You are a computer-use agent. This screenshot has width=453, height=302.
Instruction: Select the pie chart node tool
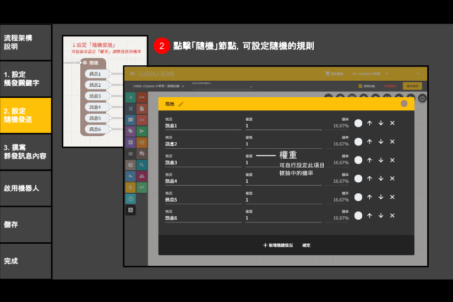point(130,165)
